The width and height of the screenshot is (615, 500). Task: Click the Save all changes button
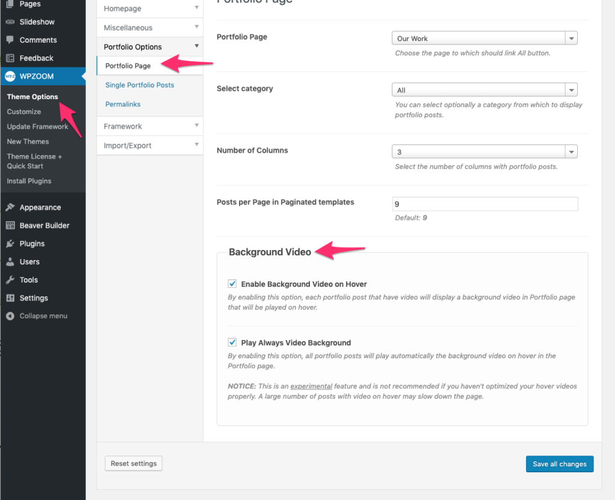(x=559, y=464)
